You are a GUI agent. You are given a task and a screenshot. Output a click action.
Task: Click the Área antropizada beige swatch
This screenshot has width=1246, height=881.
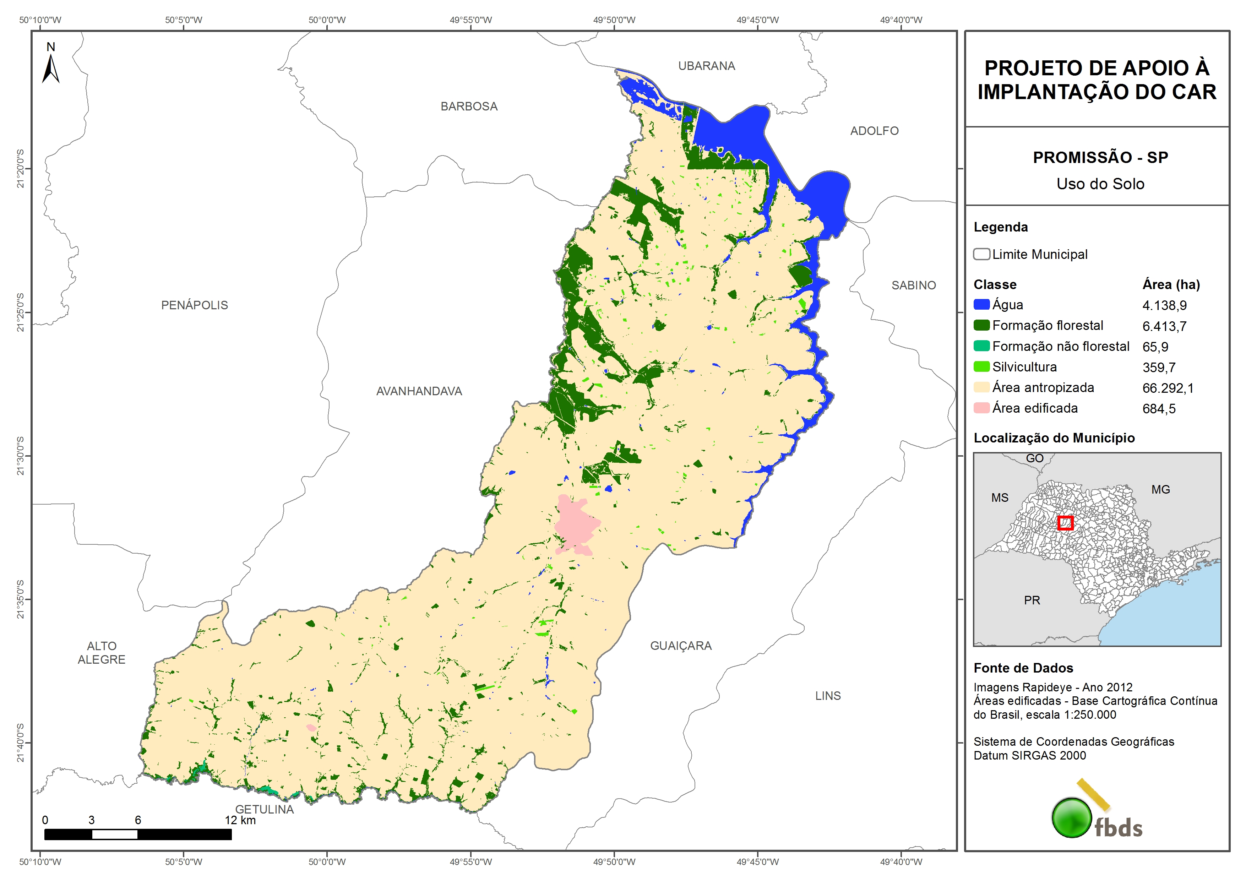981,387
